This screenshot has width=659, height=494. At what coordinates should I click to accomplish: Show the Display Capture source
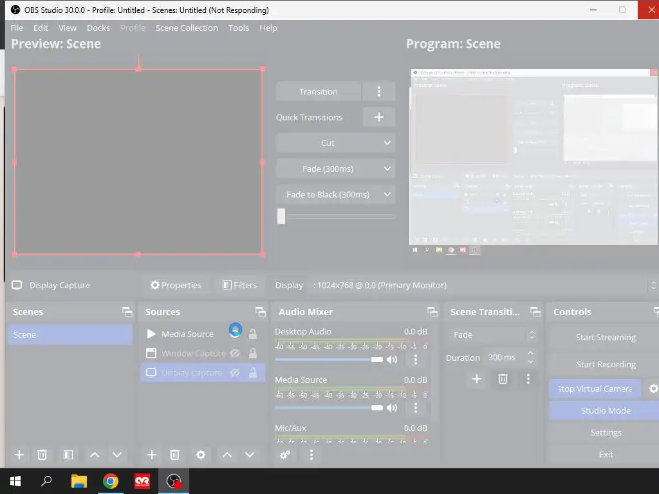(236, 372)
